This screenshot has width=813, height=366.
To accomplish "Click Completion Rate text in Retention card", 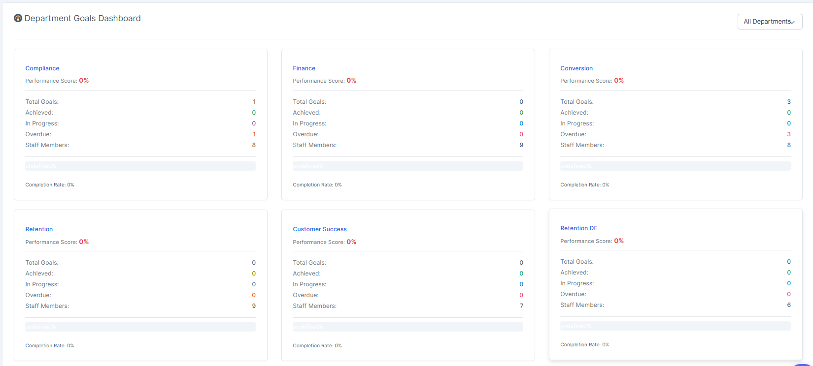I will pyautogui.click(x=50, y=346).
